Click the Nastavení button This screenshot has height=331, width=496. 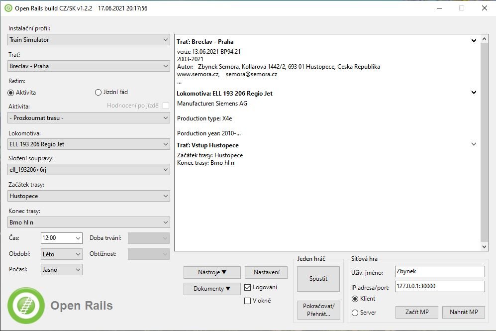point(266,272)
